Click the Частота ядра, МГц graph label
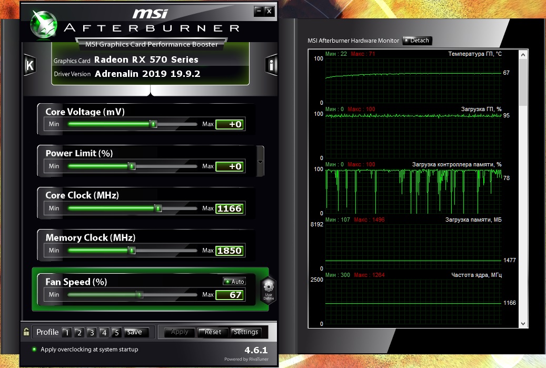This screenshot has width=546, height=368. 476,275
